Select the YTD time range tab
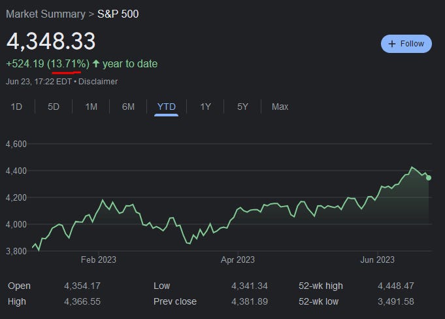445x319 pixels. coord(167,107)
